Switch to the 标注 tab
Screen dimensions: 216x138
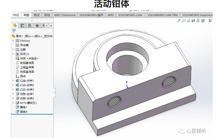37,15
